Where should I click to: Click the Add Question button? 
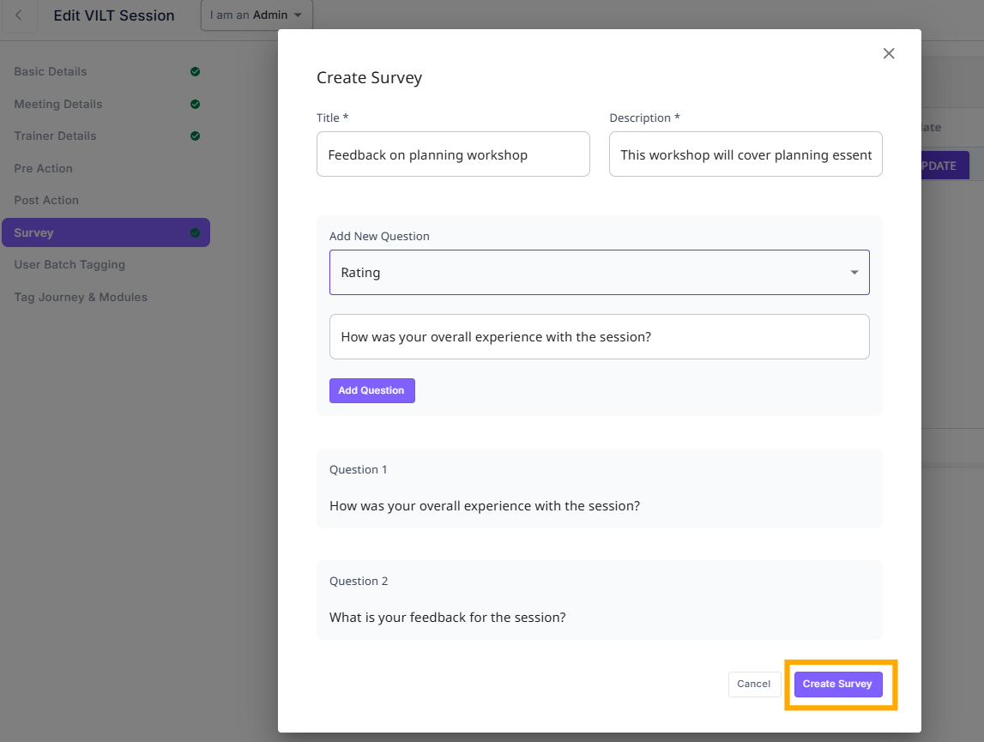coord(371,390)
